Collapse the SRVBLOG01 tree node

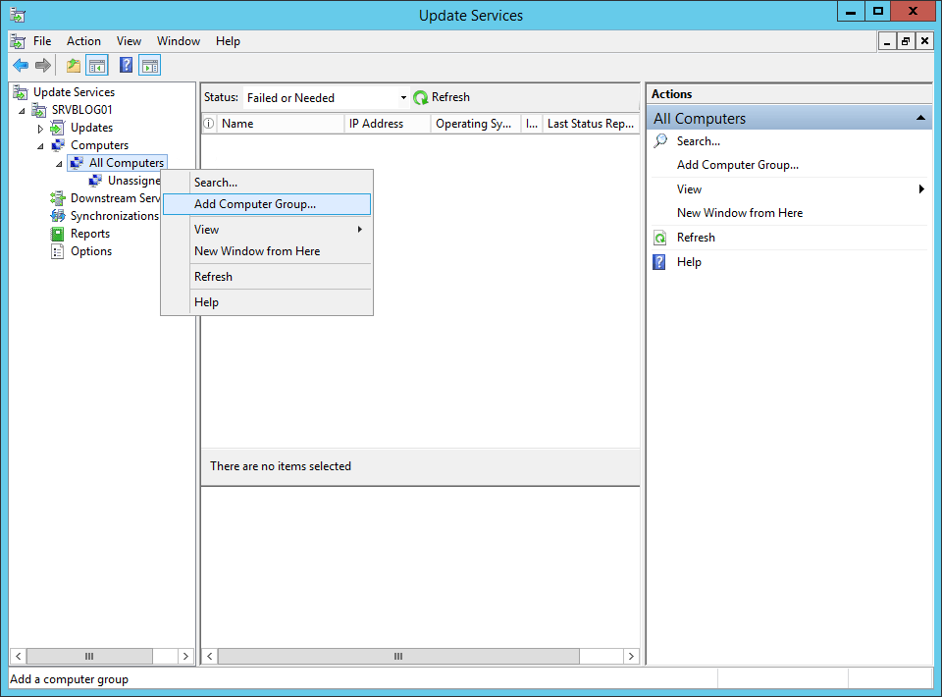pyautogui.click(x=22, y=109)
